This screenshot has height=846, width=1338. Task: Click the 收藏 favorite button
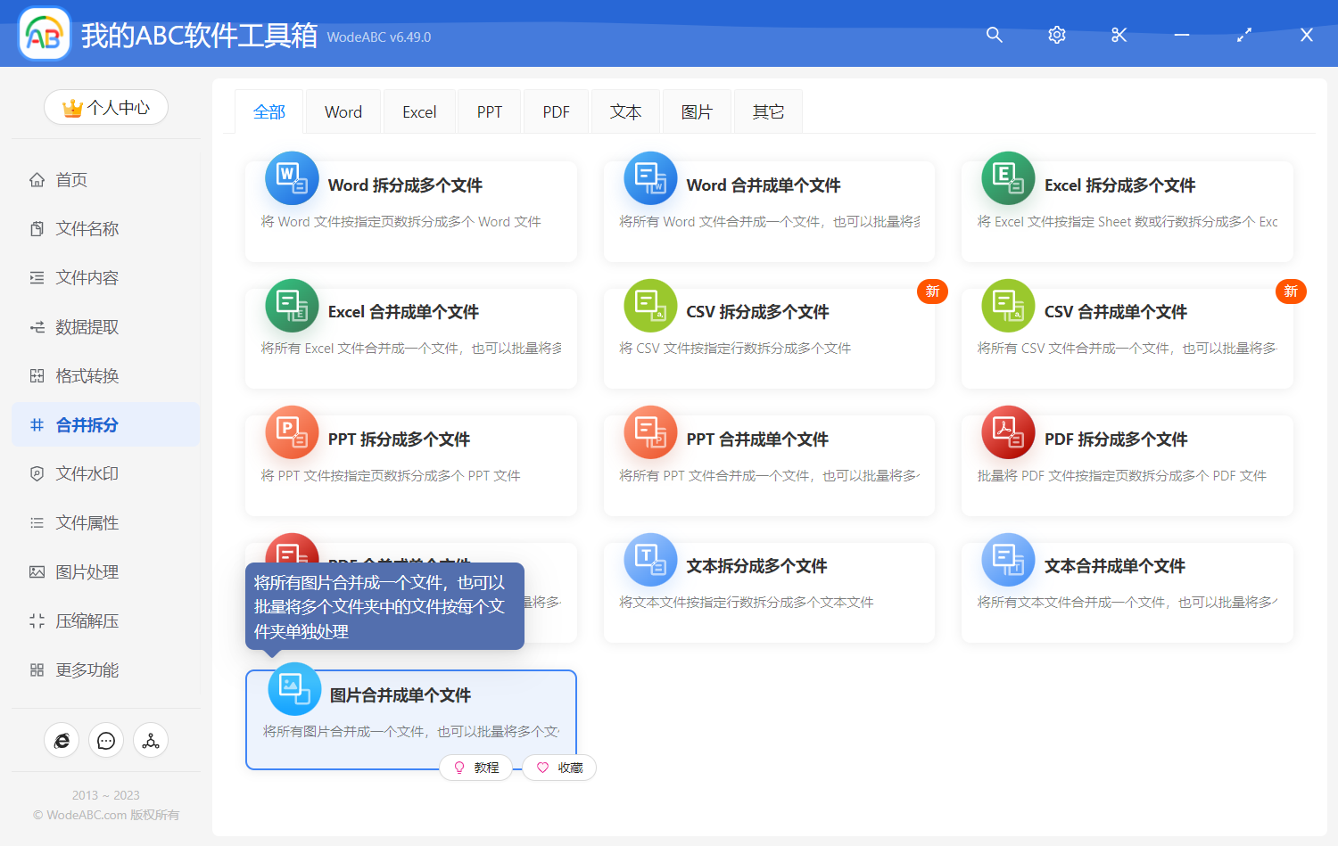(559, 768)
